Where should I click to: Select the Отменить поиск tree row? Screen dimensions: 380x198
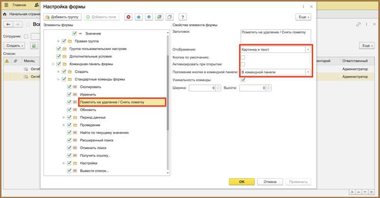click(x=93, y=148)
